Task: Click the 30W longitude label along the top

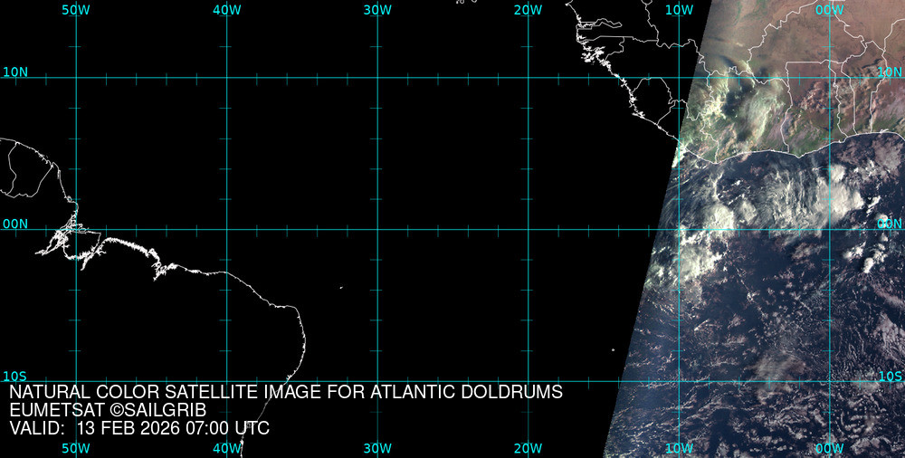Action: [377, 10]
